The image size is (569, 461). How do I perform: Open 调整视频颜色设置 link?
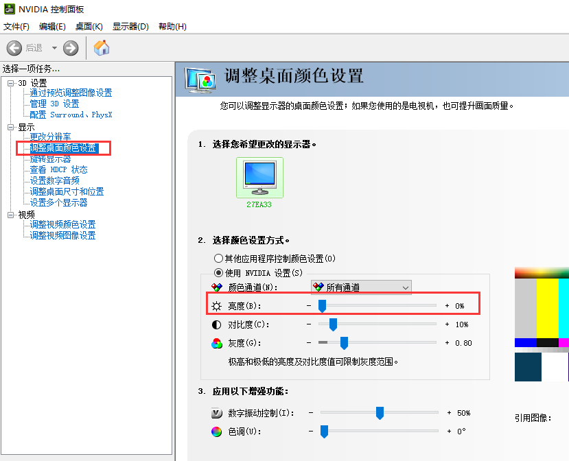point(62,224)
